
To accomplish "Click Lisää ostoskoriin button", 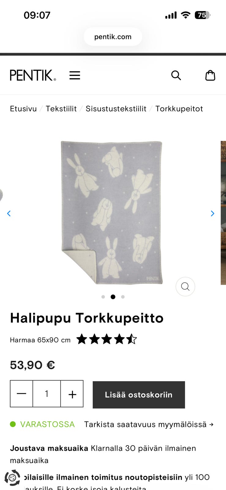I will (139, 395).
